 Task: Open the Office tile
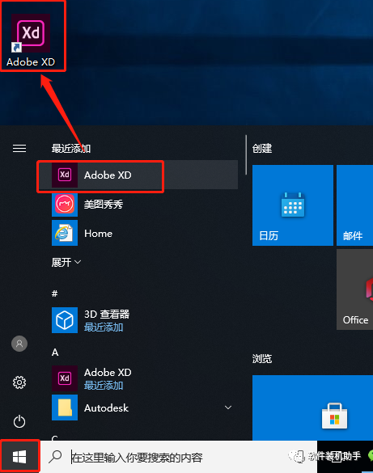click(x=355, y=289)
